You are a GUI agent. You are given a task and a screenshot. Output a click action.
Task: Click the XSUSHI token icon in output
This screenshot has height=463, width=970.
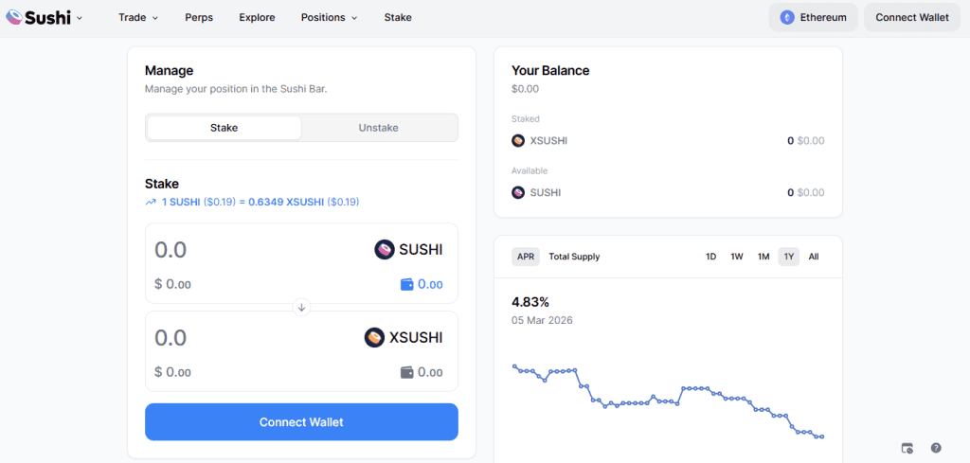click(x=374, y=337)
